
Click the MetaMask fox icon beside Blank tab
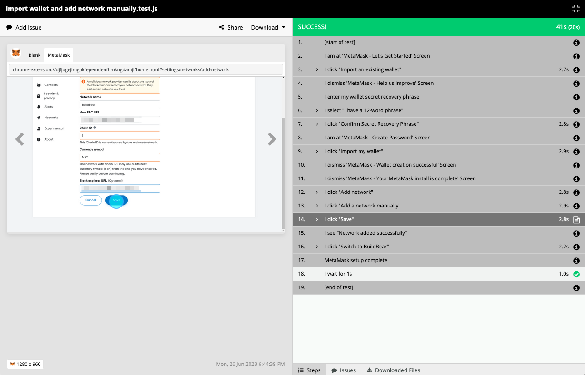click(16, 54)
